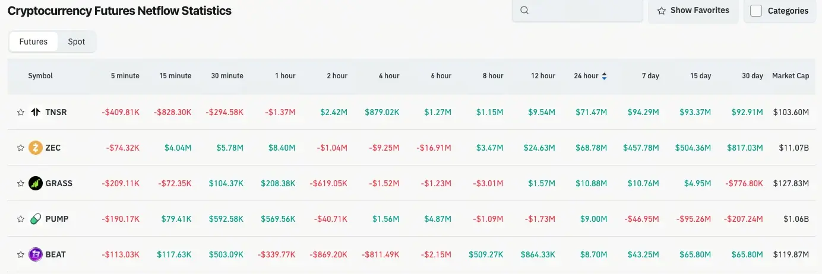Screen dimensions: 822x274
Task: Click BEAT 12 hour value $864.33K
Action: (x=538, y=254)
